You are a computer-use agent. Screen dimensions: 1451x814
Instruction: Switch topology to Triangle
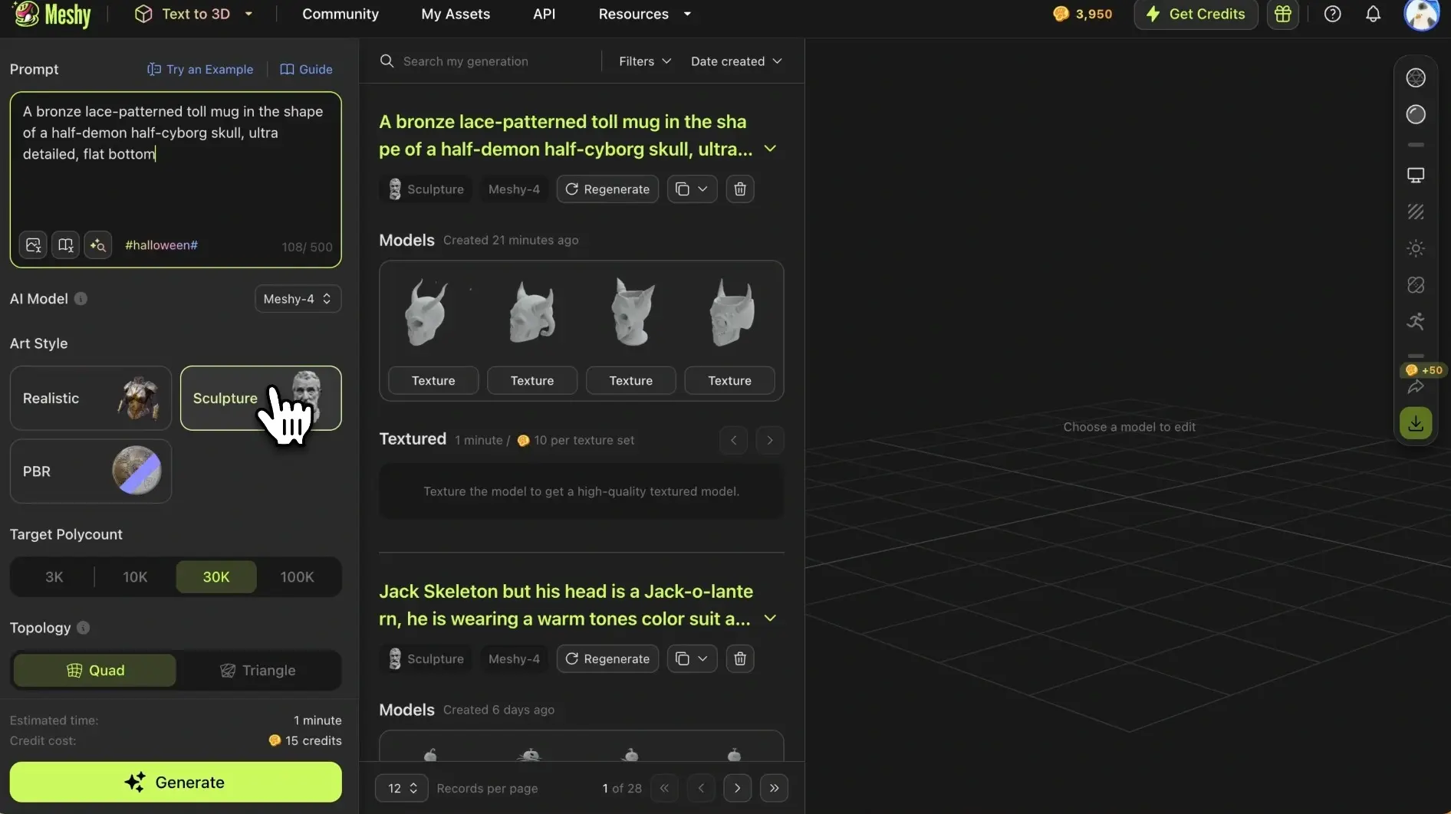[258, 670]
